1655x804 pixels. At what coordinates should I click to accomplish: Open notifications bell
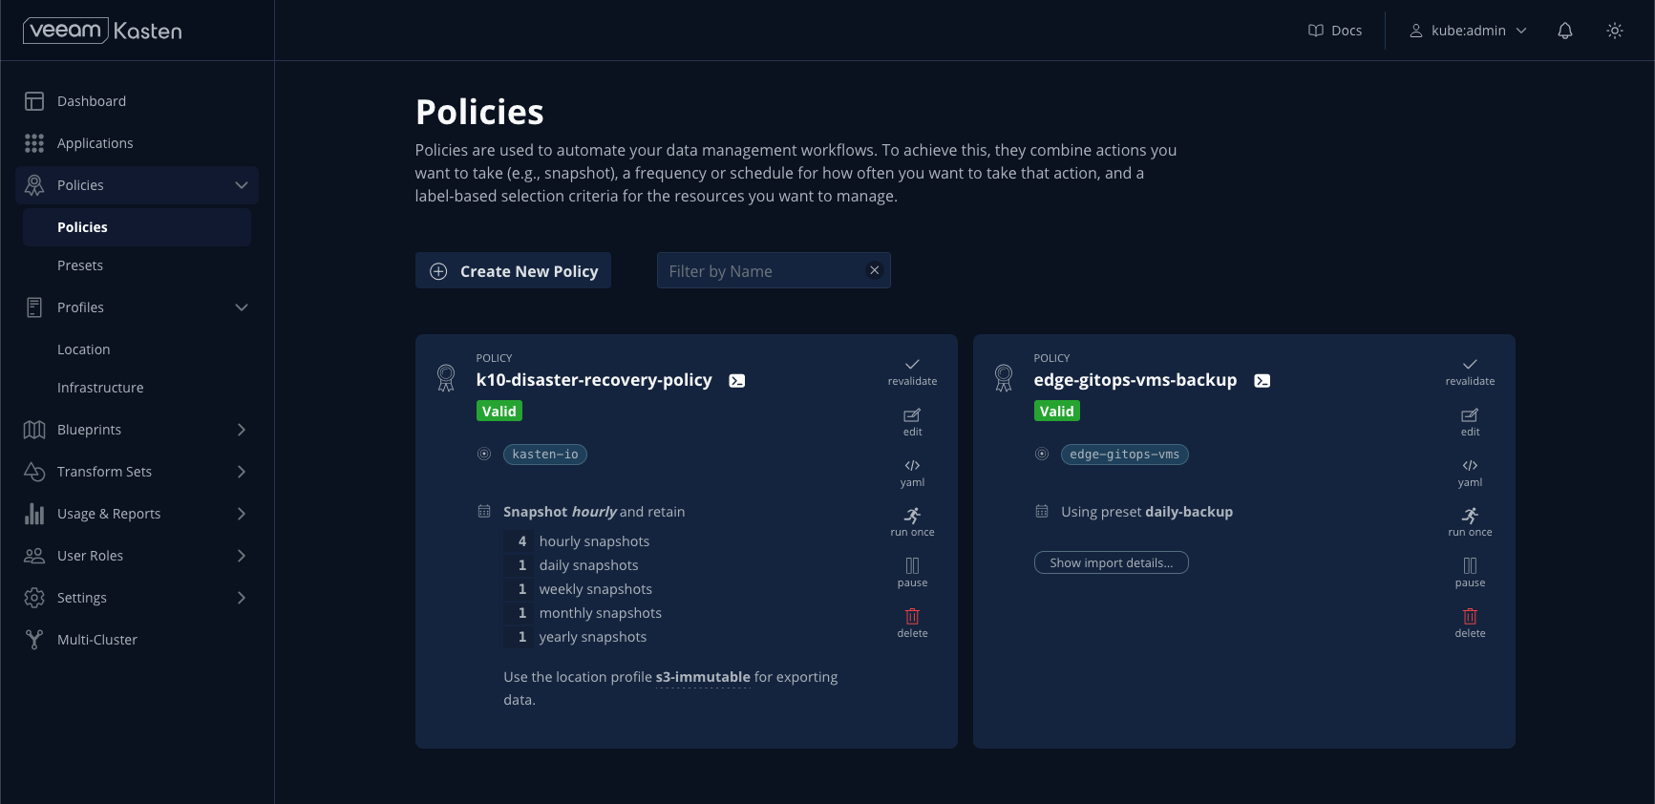click(1565, 31)
